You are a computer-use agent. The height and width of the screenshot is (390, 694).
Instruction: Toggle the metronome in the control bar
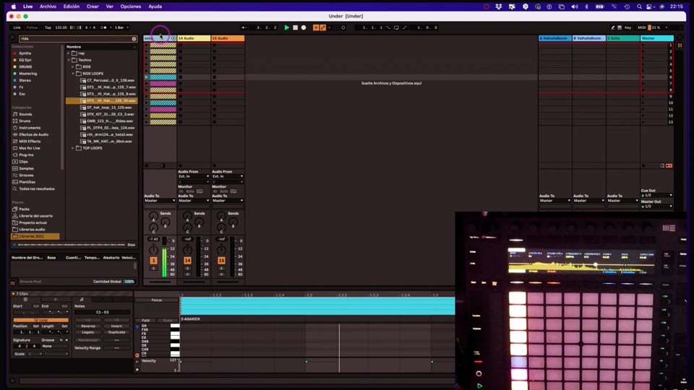coord(103,27)
